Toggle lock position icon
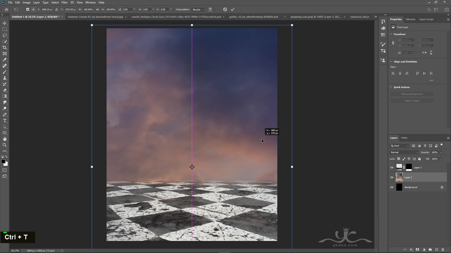The image size is (451, 253). (409, 159)
